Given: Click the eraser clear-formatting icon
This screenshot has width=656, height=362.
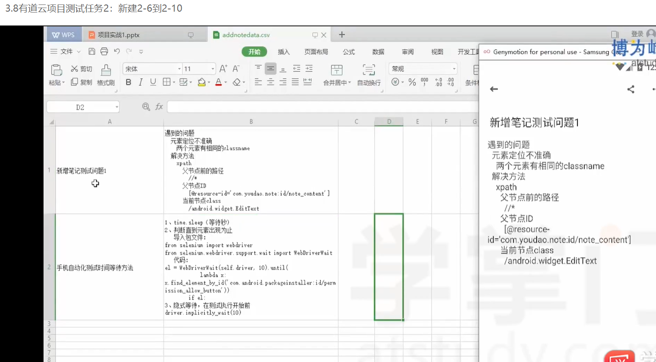Looking at the screenshot, I should [x=237, y=82].
